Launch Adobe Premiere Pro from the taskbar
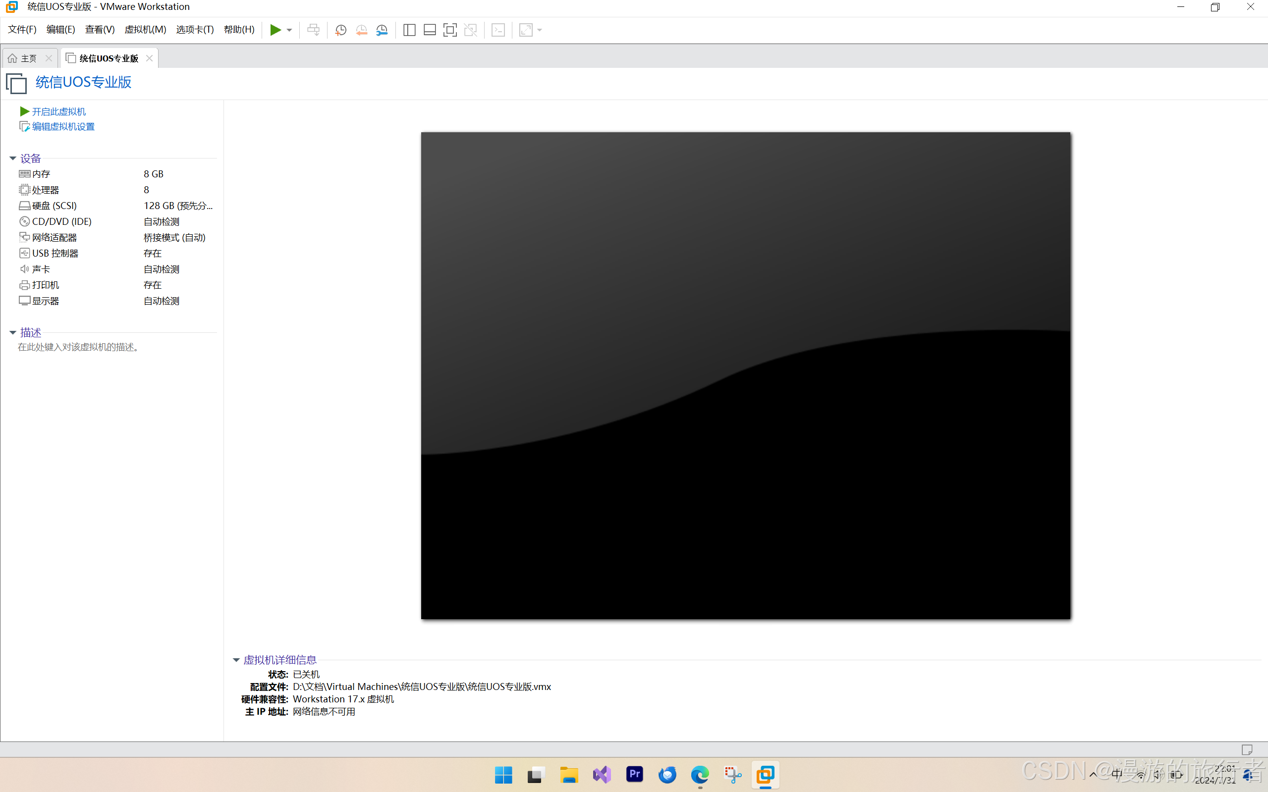The width and height of the screenshot is (1268, 792). point(635,775)
